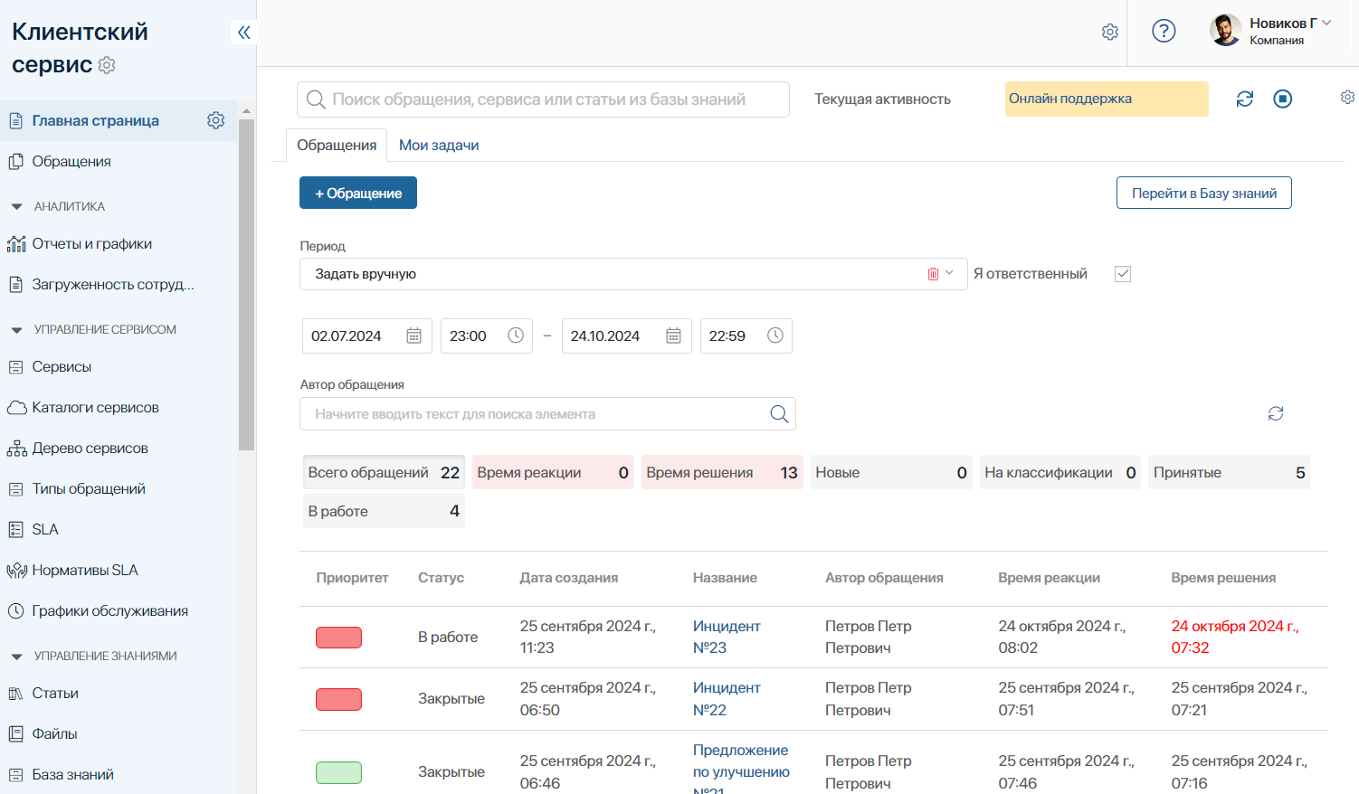Open Отчеты и графики in sidebar
1359x794 pixels.
[x=91, y=244]
